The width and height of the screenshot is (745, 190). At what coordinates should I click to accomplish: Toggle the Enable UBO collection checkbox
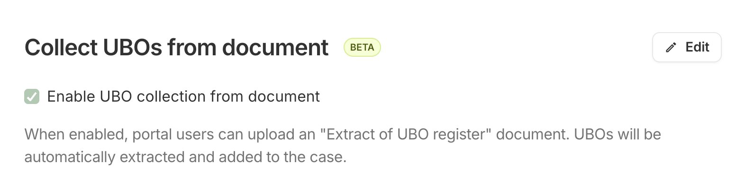(32, 96)
